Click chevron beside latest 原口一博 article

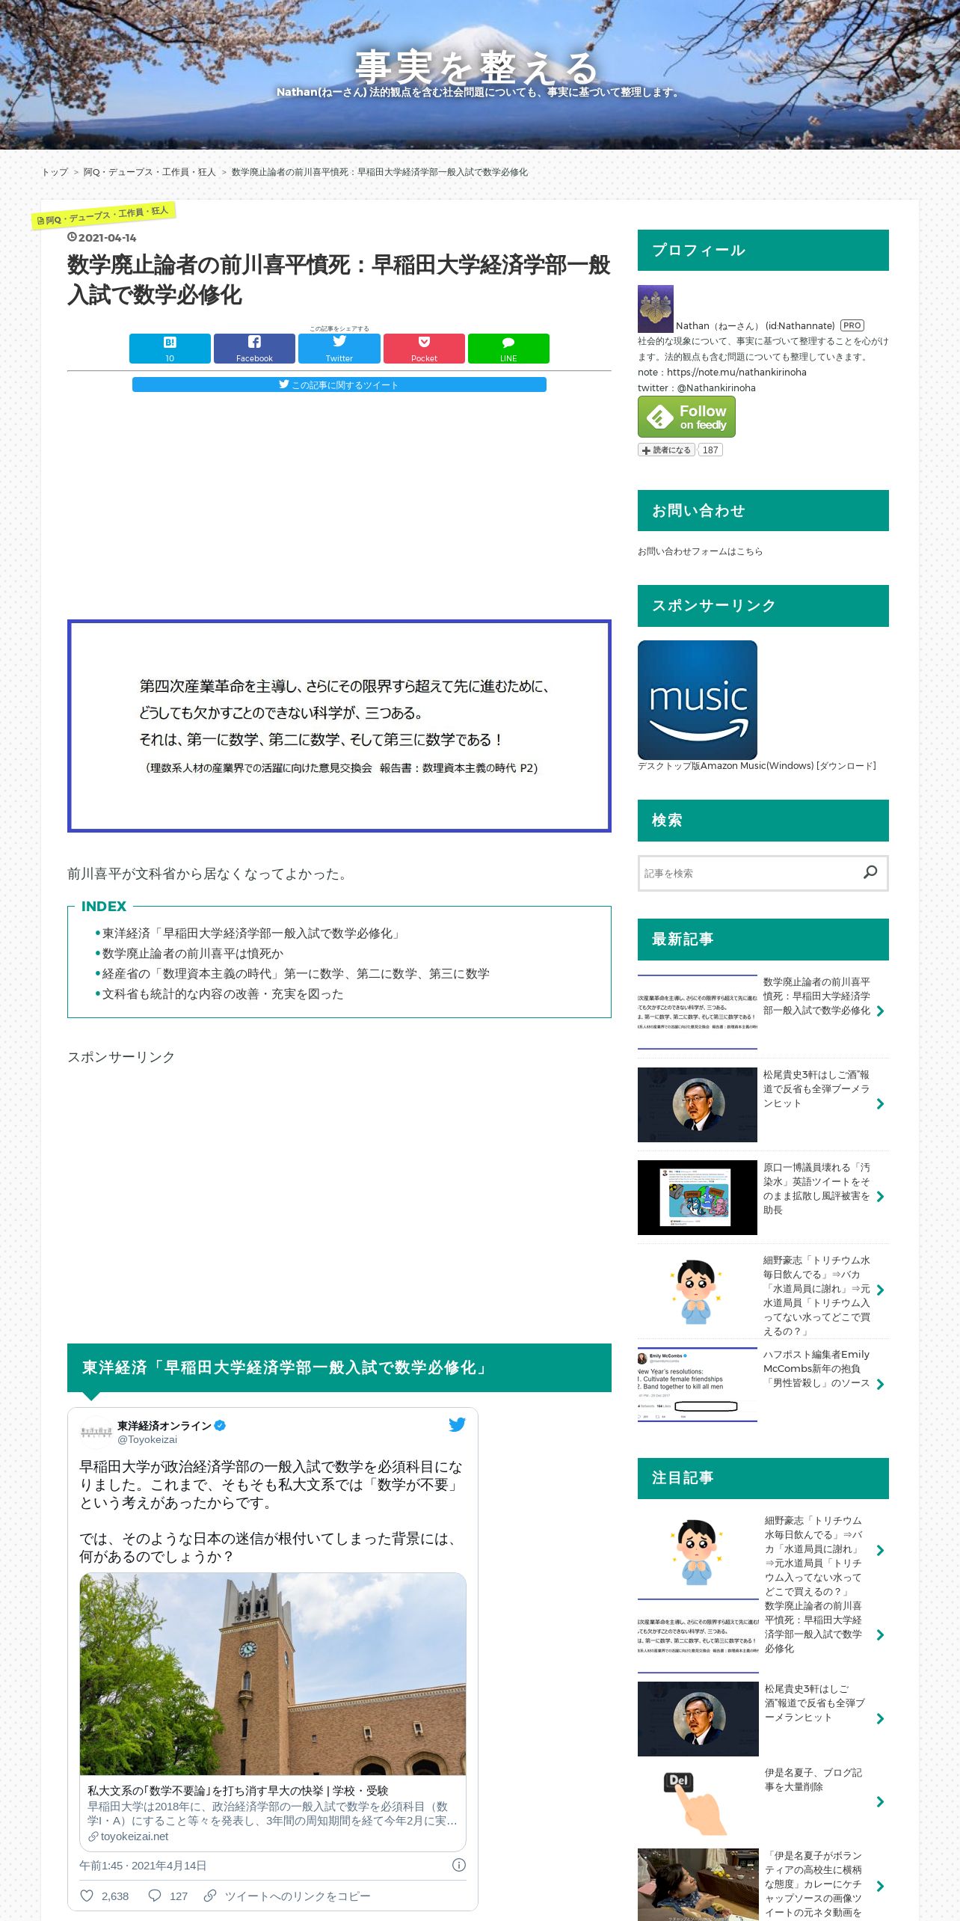coord(880,1197)
